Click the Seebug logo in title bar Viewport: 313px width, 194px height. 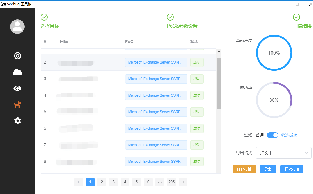(x=3, y=4)
